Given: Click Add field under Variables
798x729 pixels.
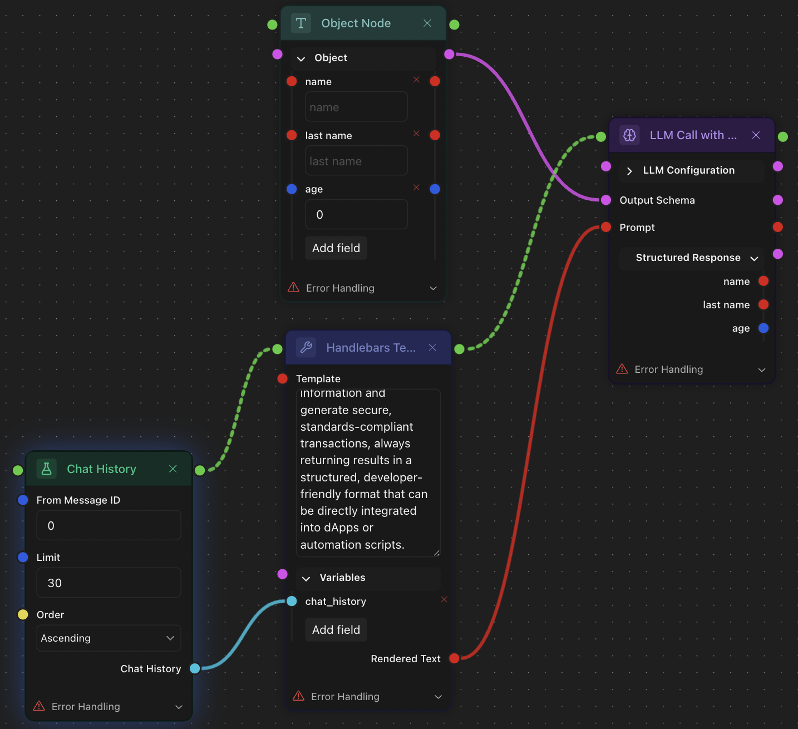Looking at the screenshot, I should (x=336, y=630).
